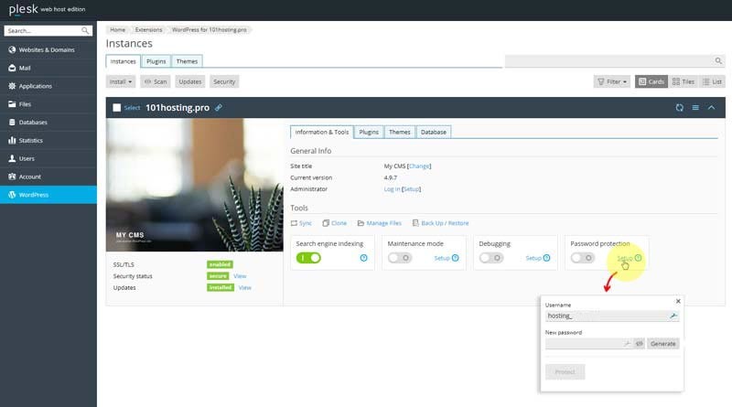Screen dimensions: 732x407
Task: Switch to the Instances tab
Action: pos(124,61)
